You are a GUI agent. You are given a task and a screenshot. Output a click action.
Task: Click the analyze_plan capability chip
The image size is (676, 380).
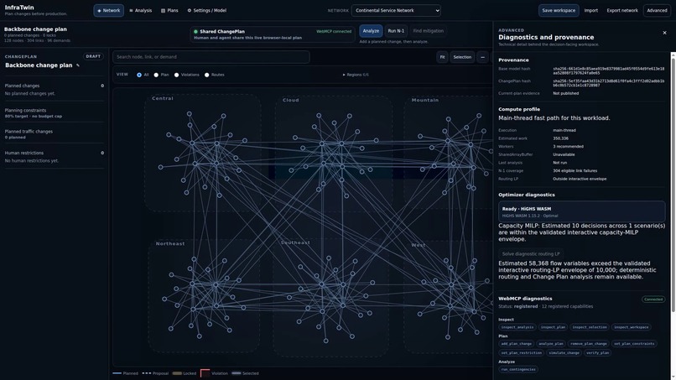[550, 344]
